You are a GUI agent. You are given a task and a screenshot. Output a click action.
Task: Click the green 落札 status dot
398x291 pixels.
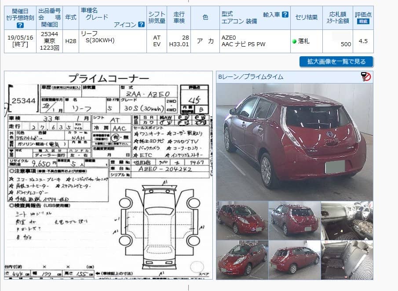[x=294, y=41]
